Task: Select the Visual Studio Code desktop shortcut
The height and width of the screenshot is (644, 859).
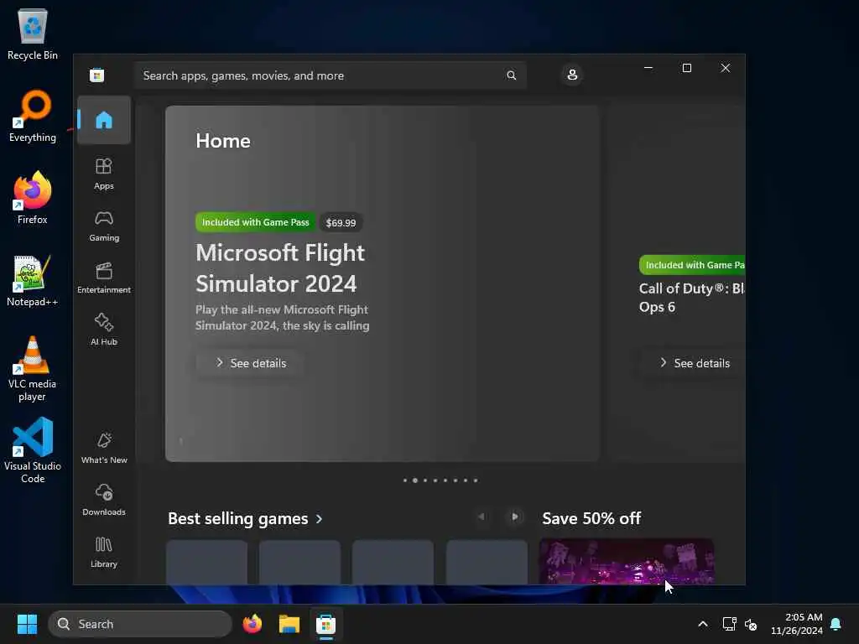Action: (33, 450)
